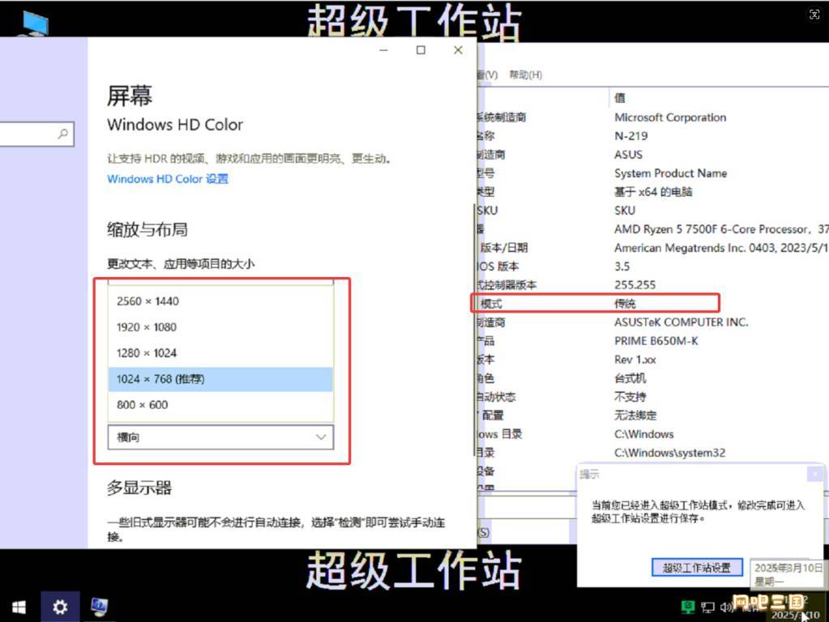Screen dimensions: 829x622
Task: Minimize the Settings window
Action: point(384,50)
